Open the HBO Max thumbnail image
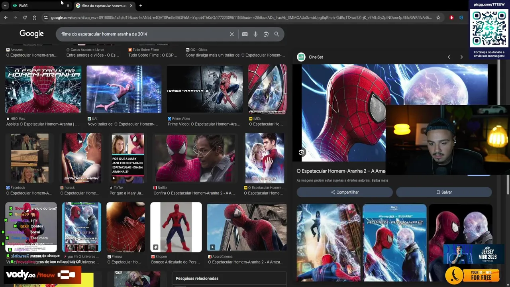This screenshot has width=510, height=287. (x=43, y=89)
